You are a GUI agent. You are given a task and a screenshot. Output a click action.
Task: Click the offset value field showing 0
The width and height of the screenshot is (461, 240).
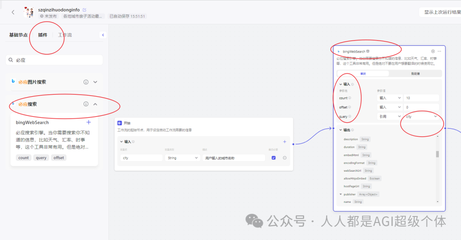[421, 107]
